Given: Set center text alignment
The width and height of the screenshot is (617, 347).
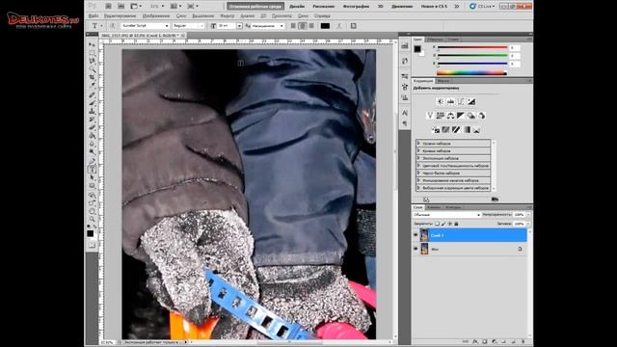Looking at the screenshot, I should 303,26.
